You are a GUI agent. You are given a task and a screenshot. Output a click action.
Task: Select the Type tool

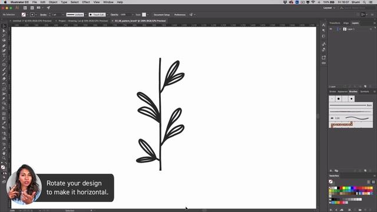[4, 55]
